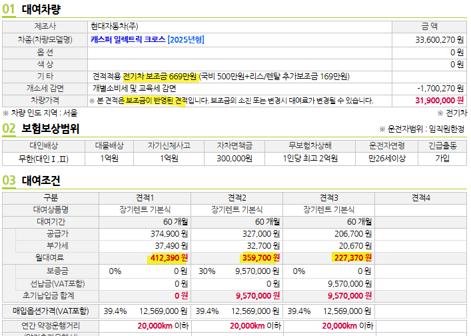
Task: Click the 가입 value under 긴급출동
Action: pyautogui.click(x=442, y=159)
